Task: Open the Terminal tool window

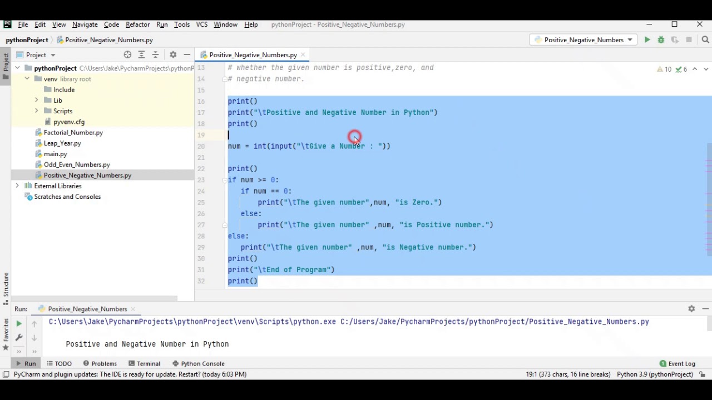Action: click(144, 364)
